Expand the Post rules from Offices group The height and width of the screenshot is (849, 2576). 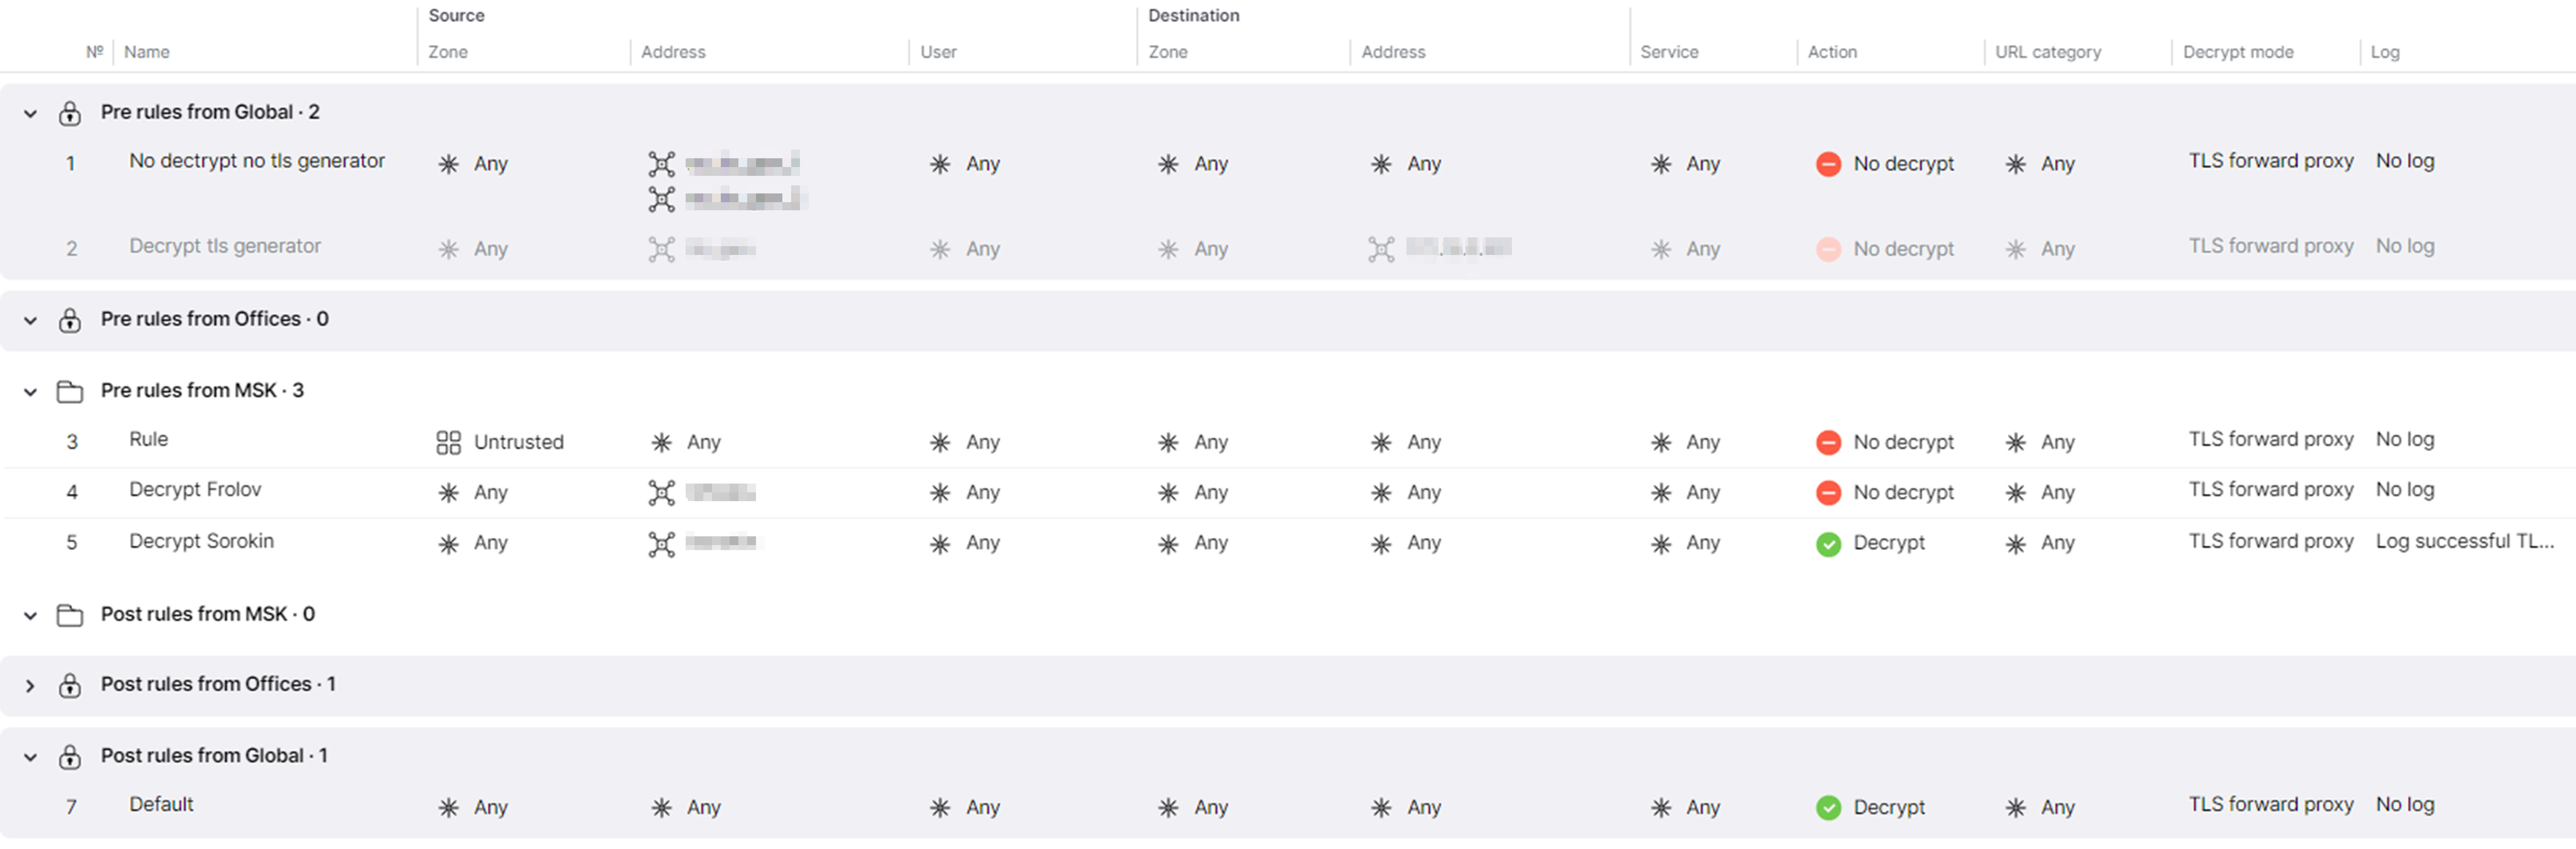click(x=30, y=686)
